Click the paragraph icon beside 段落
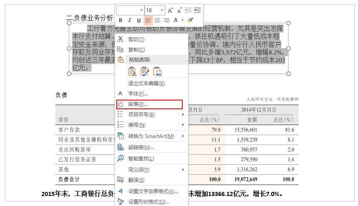The image size is (358, 206). click(x=120, y=104)
